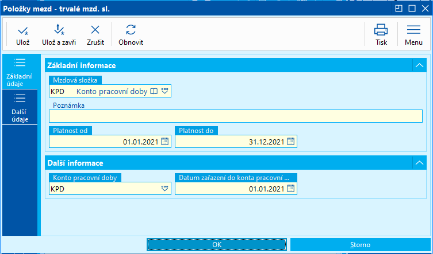Click the Platnost do date field
Screen dimensions: 433x254
click(x=236, y=142)
